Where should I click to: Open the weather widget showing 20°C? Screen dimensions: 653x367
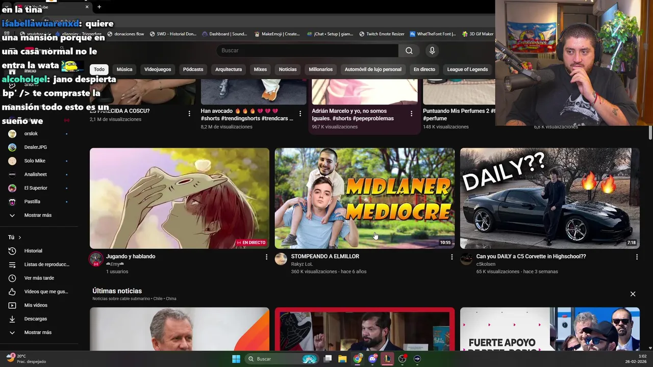coord(26,359)
